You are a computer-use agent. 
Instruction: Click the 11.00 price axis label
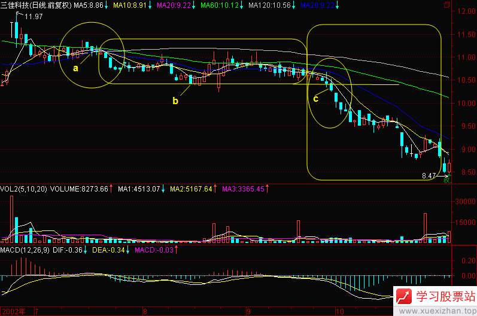(x=466, y=57)
